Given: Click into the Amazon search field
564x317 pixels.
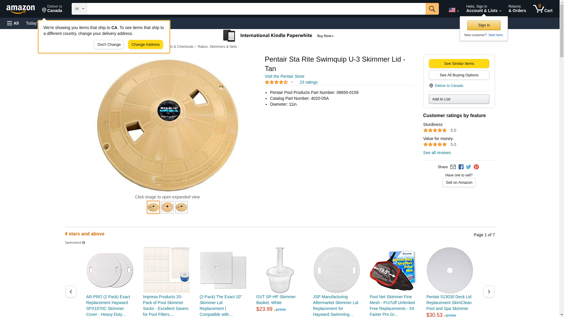Looking at the screenshot, I should pyautogui.click(x=256, y=9).
